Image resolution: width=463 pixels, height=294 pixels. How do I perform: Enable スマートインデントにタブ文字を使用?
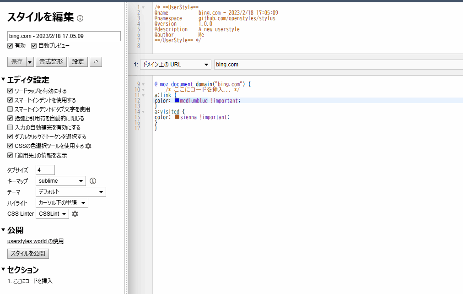point(10,109)
